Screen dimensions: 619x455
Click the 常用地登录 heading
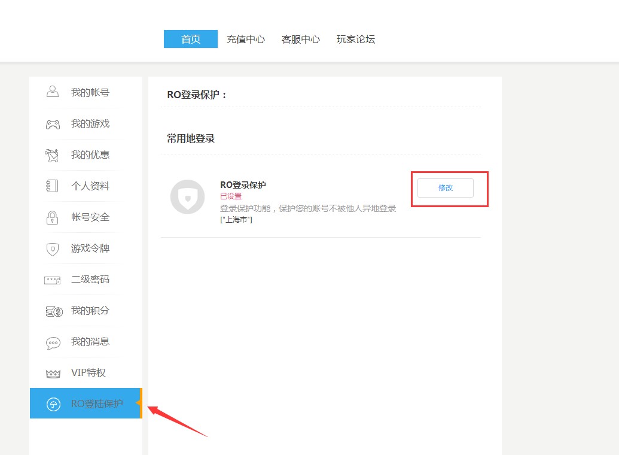[191, 138]
